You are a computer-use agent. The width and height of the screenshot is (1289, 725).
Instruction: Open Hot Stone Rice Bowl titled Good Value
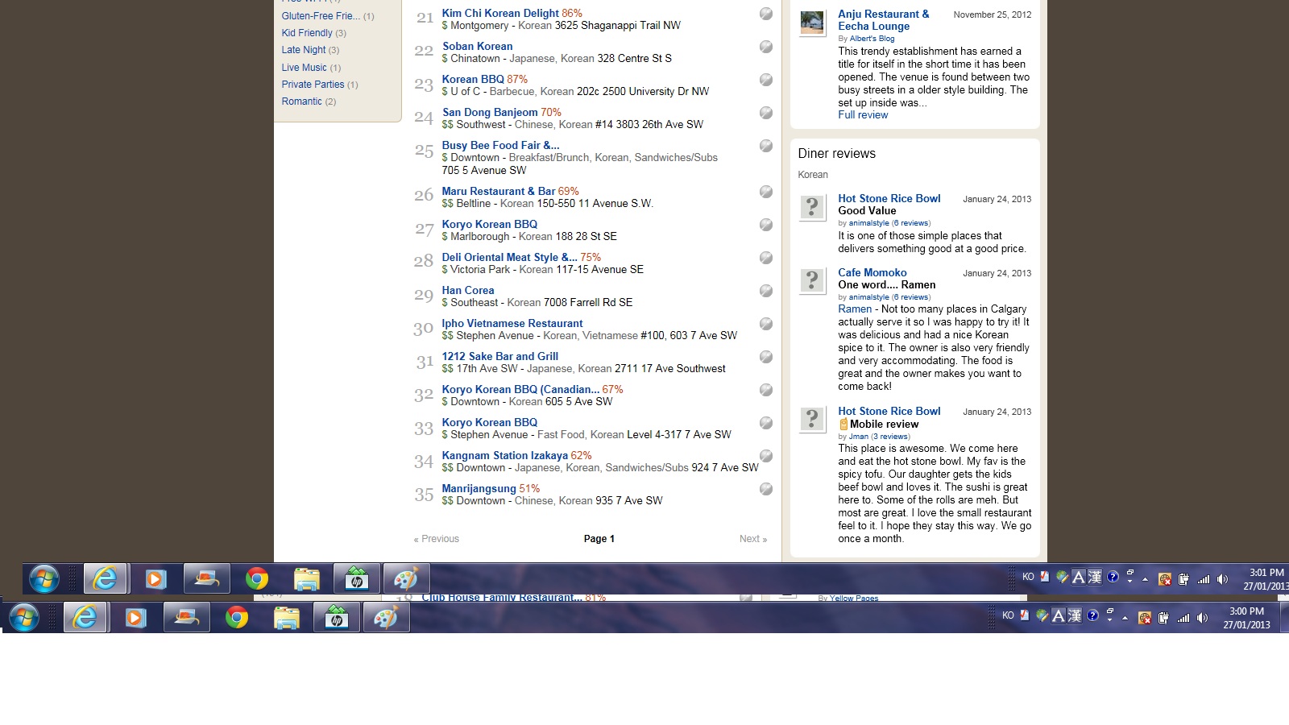coord(889,198)
